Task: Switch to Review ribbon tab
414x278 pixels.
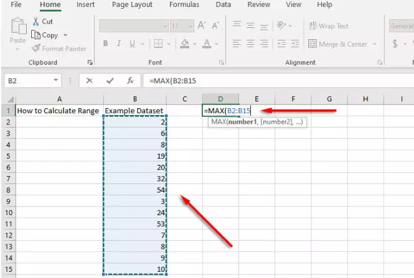Action: [259, 4]
